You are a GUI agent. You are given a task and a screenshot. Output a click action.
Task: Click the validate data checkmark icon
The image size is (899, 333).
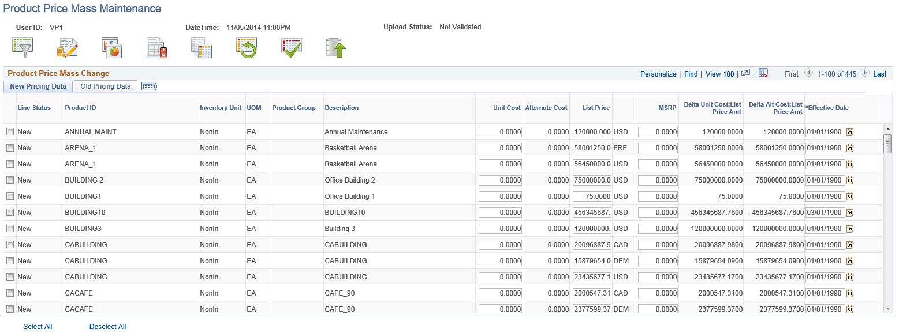[291, 47]
